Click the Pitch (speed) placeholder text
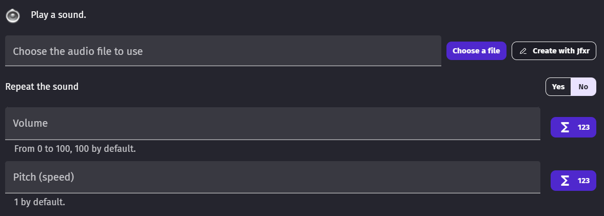The image size is (604, 216). [x=44, y=177]
